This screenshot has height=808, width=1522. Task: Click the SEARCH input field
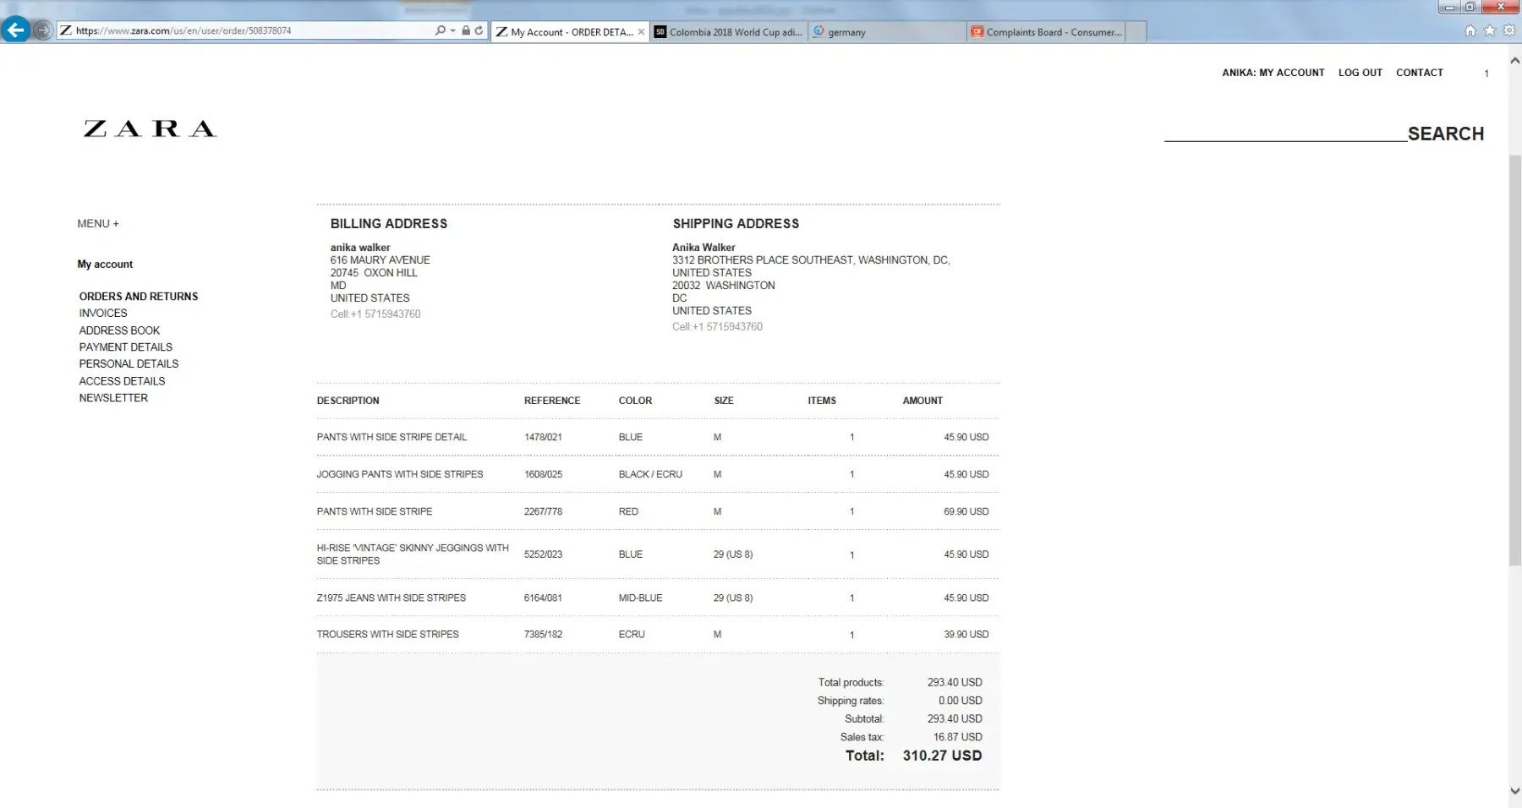pos(1284,133)
